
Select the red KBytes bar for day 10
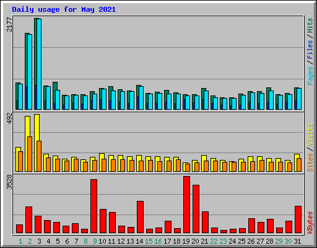103,221
